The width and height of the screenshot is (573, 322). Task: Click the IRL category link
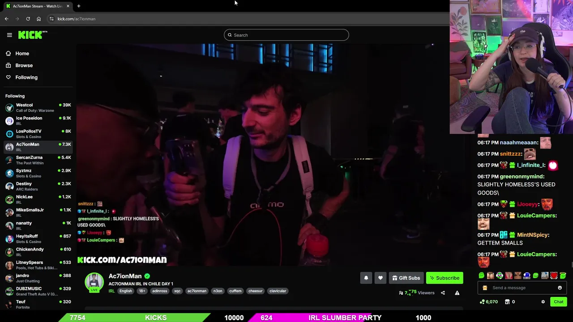[x=111, y=291]
